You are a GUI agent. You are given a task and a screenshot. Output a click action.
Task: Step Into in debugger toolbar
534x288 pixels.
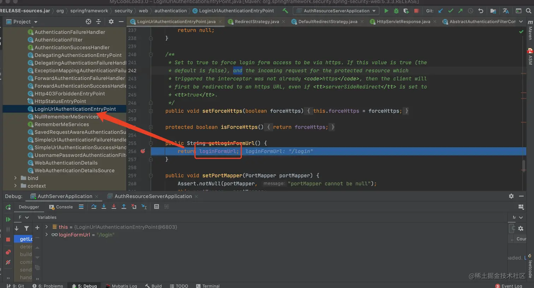click(x=104, y=207)
